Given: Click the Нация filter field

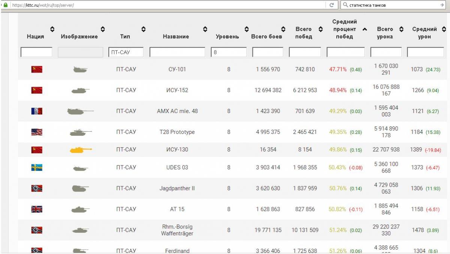Looking at the screenshot, I should click(x=36, y=52).
